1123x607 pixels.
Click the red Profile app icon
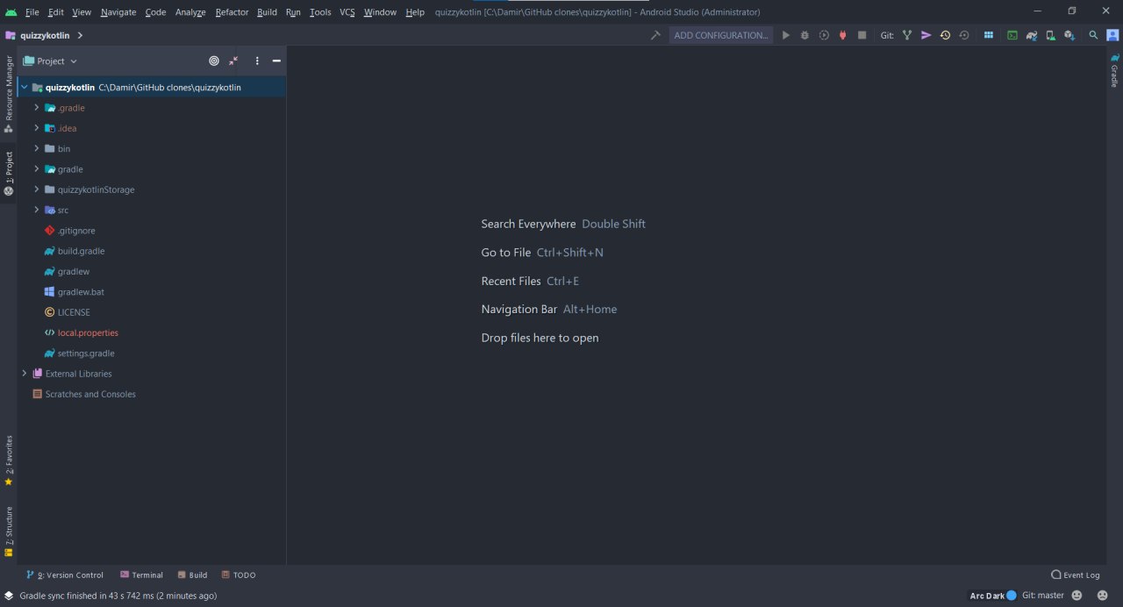[x=843, y=35]
